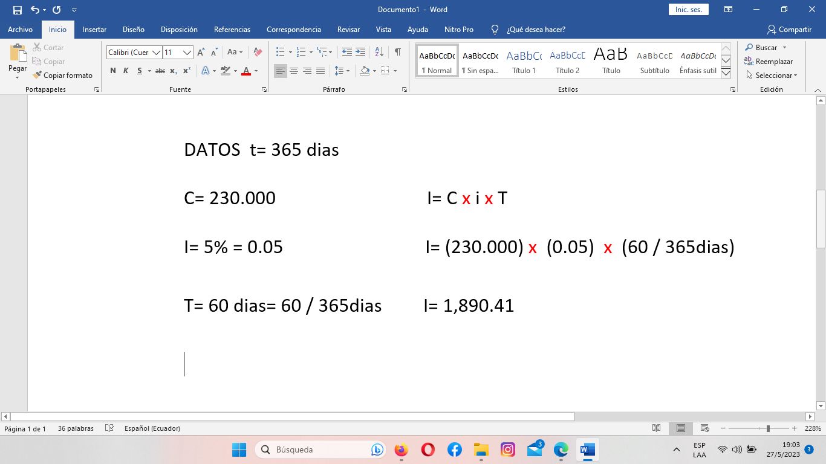The image size is (826, 464).
Task: Toggle bold formatting with the N icon
Action: (112, 71)
